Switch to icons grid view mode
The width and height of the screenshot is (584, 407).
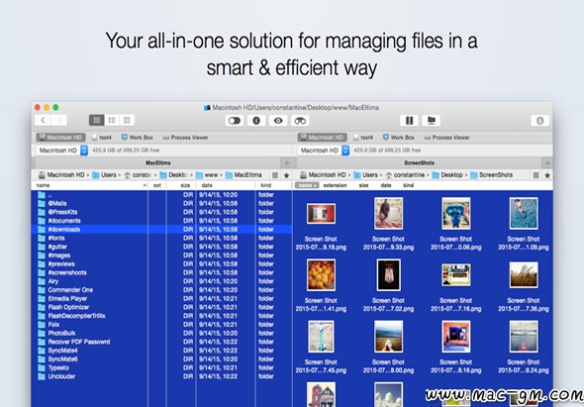(127, 120)
